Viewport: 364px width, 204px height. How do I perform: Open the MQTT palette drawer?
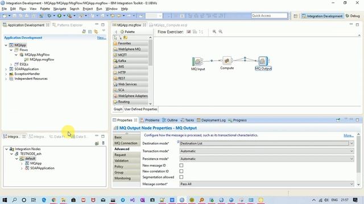coord(130,55)
